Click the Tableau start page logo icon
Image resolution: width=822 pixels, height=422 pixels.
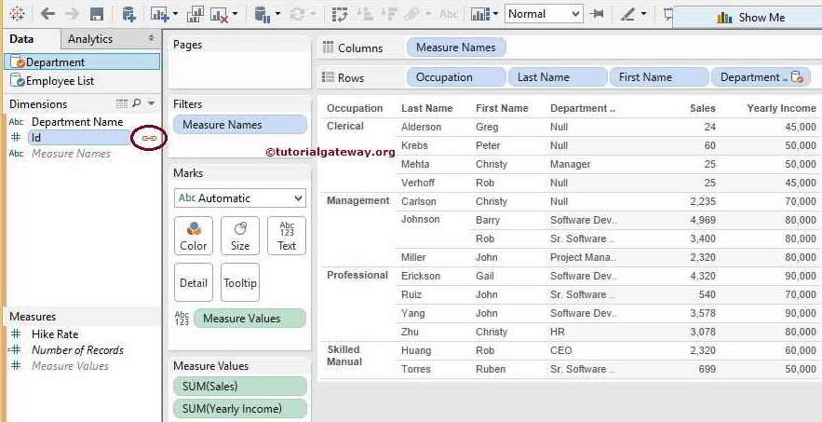18,14
